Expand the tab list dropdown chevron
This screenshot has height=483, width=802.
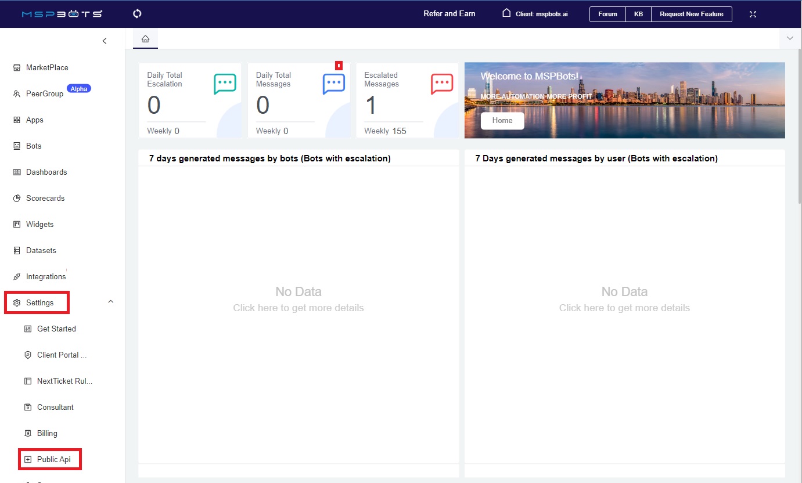(789, 38)
